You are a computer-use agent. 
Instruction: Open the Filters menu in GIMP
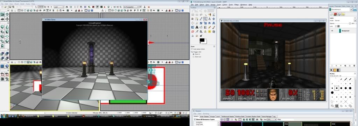[x=237, y=5]
